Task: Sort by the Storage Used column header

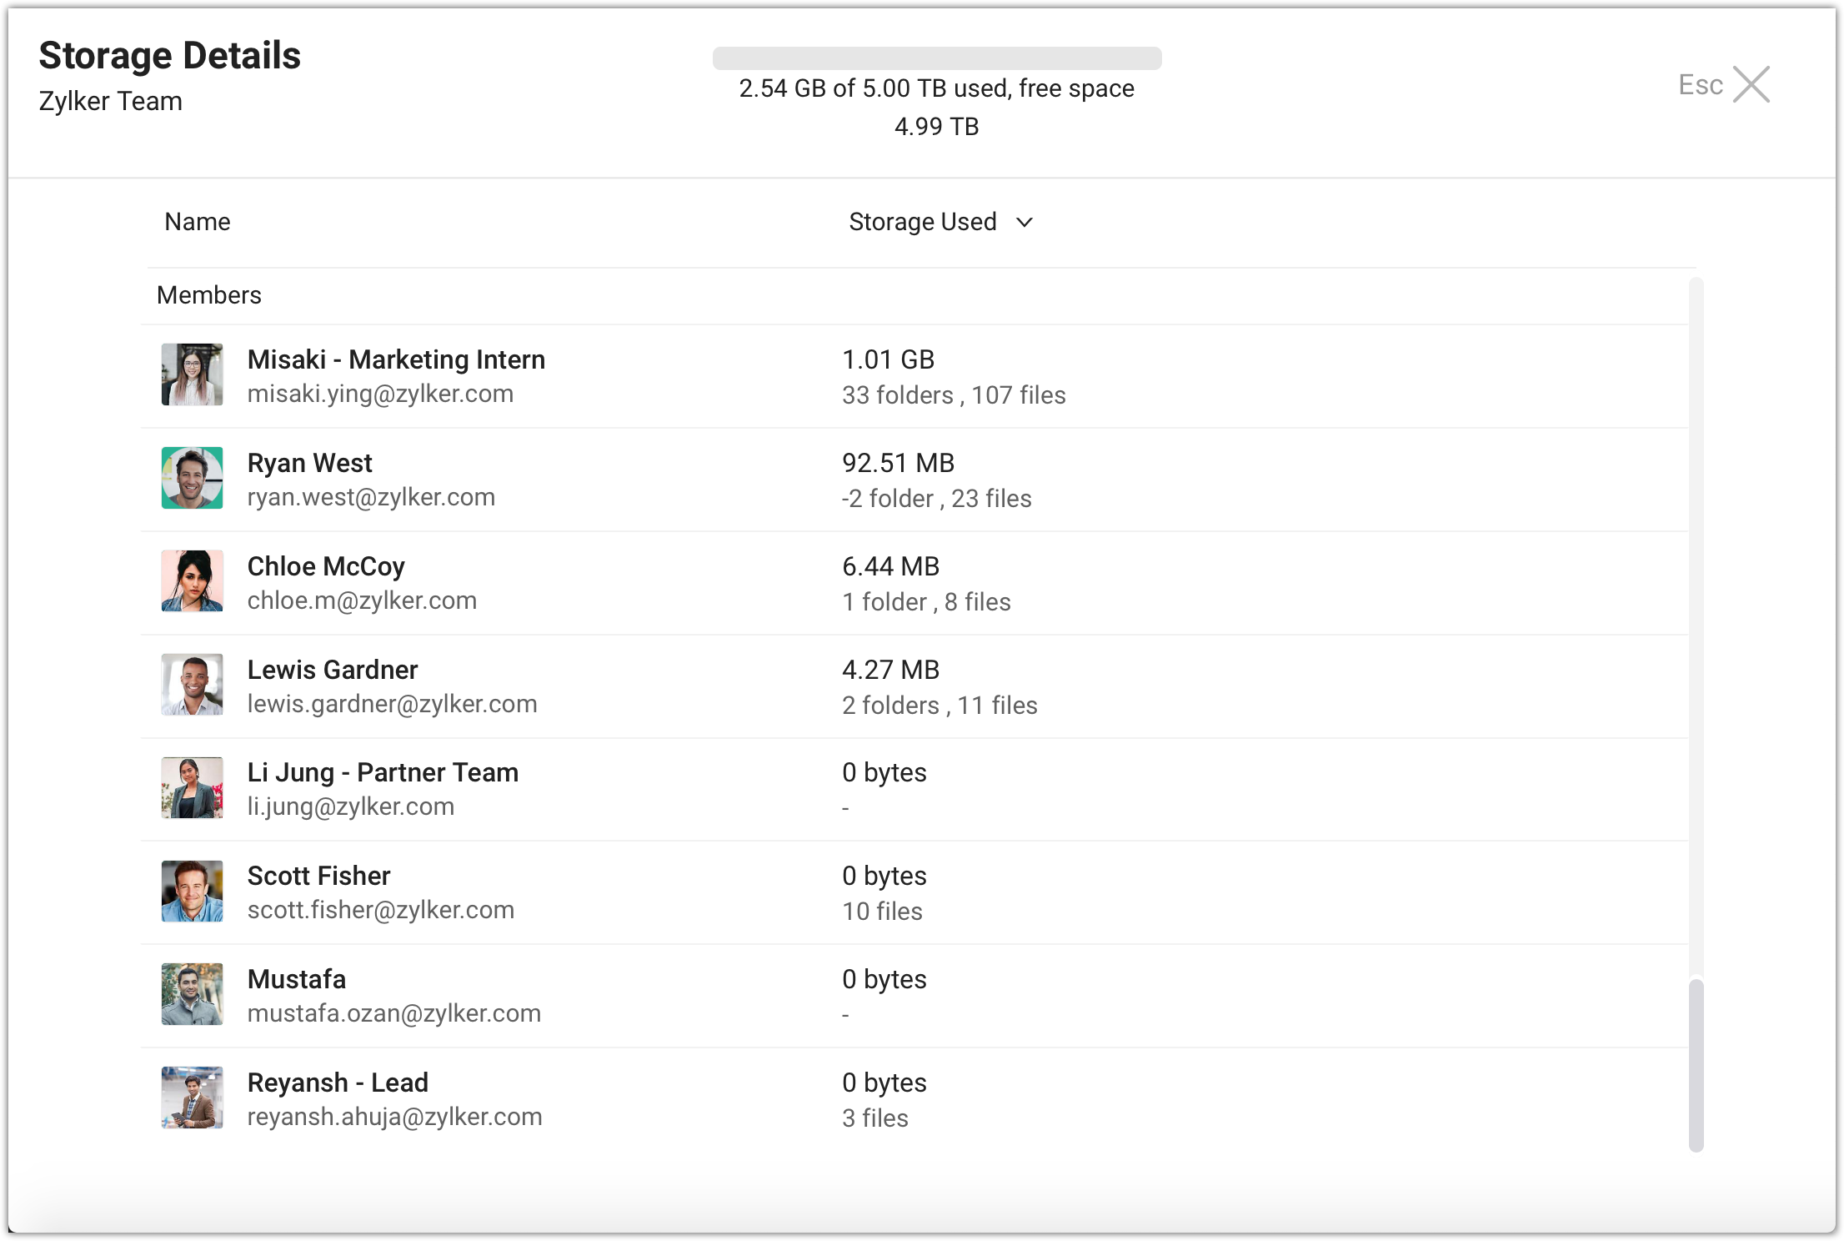Action: [922, 222]
